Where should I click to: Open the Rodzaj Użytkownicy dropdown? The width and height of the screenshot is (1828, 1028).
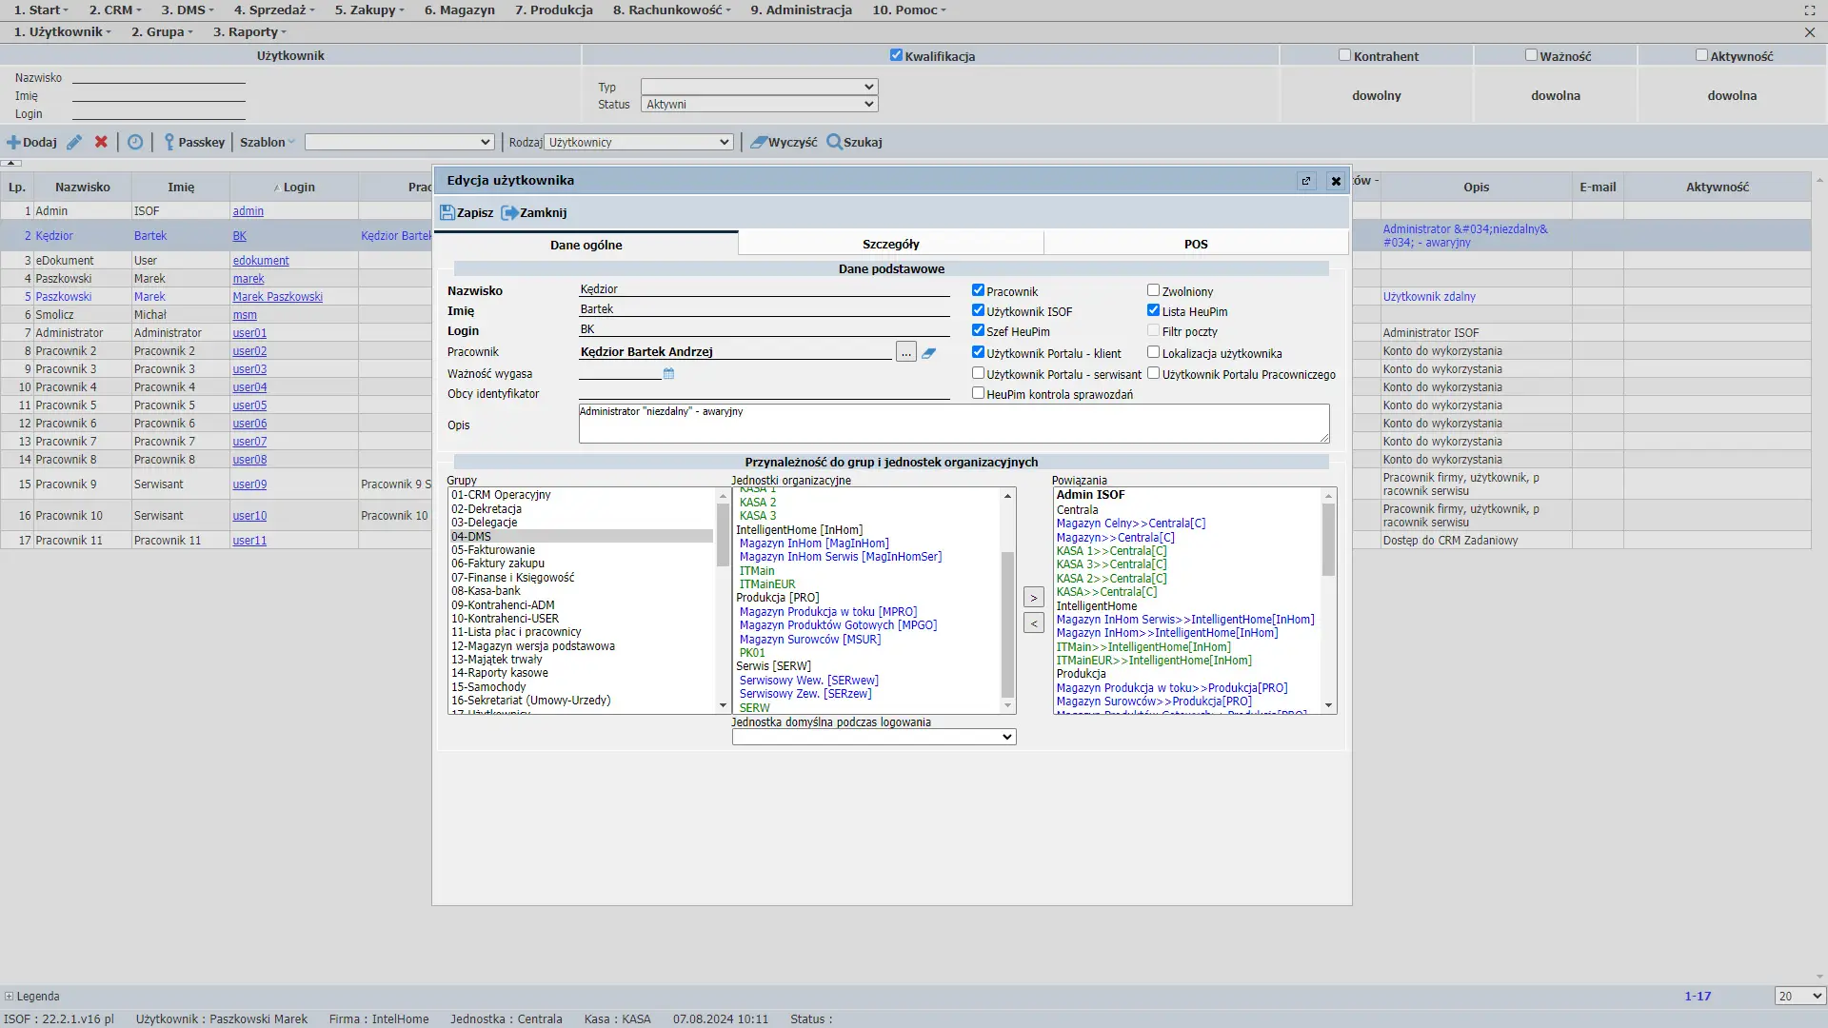pyautogui.click(x=638, y=143)
